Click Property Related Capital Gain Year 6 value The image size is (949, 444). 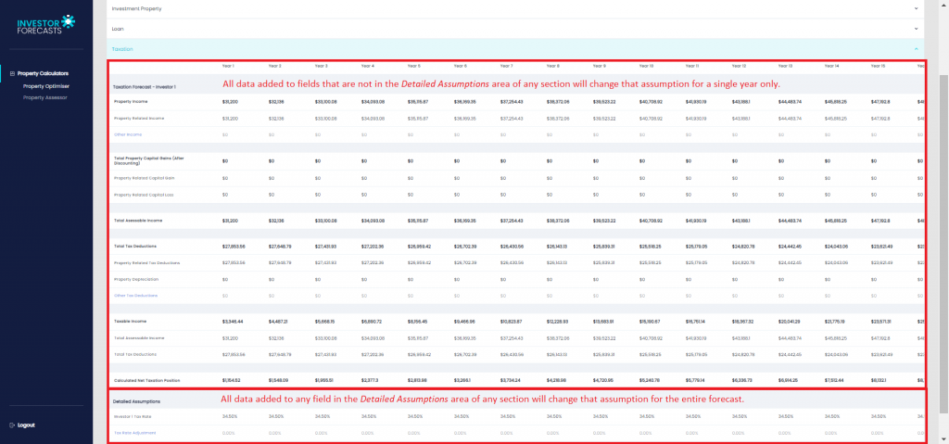458,178
